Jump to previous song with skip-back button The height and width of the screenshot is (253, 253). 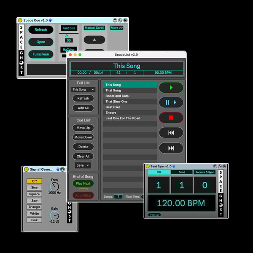pos(171,133)
